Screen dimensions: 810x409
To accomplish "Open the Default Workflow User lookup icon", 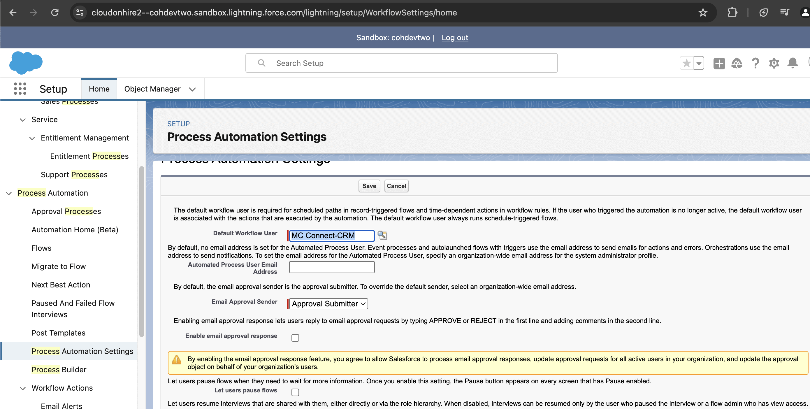I will 382,235.
